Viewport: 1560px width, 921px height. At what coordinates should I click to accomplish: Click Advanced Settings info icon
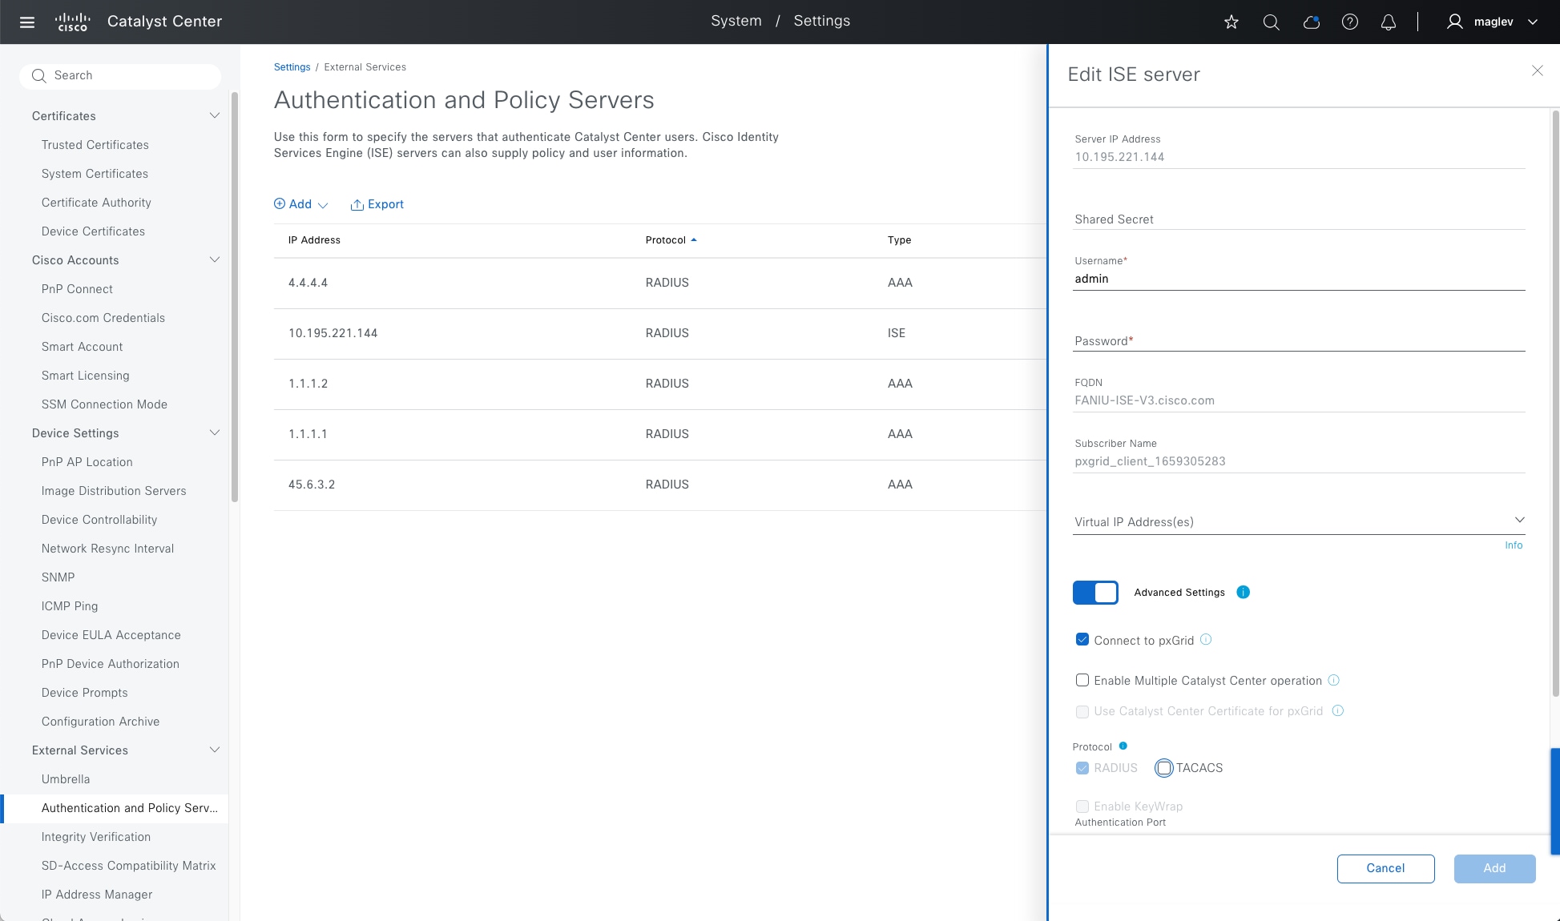point(1243,592)
